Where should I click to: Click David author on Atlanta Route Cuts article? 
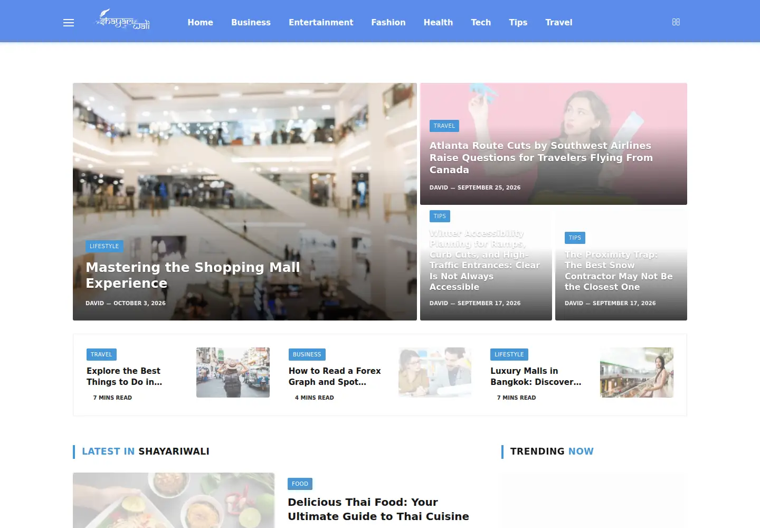pos(439,187)
